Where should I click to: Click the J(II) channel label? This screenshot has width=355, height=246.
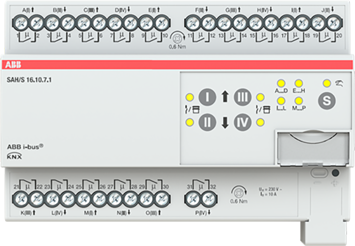[327, 9]
